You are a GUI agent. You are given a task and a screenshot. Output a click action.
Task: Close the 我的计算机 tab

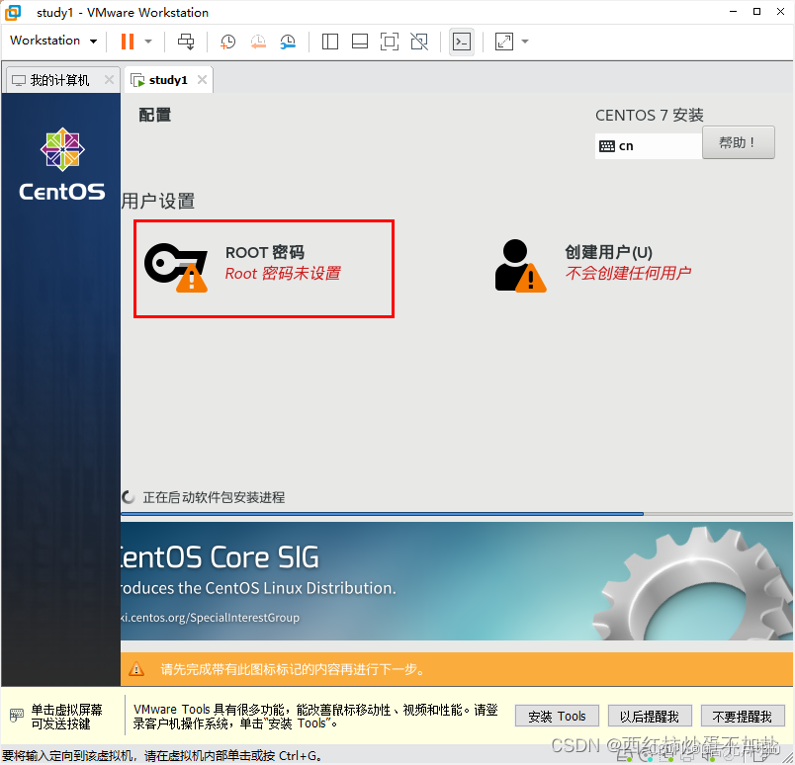click(109, 80)
